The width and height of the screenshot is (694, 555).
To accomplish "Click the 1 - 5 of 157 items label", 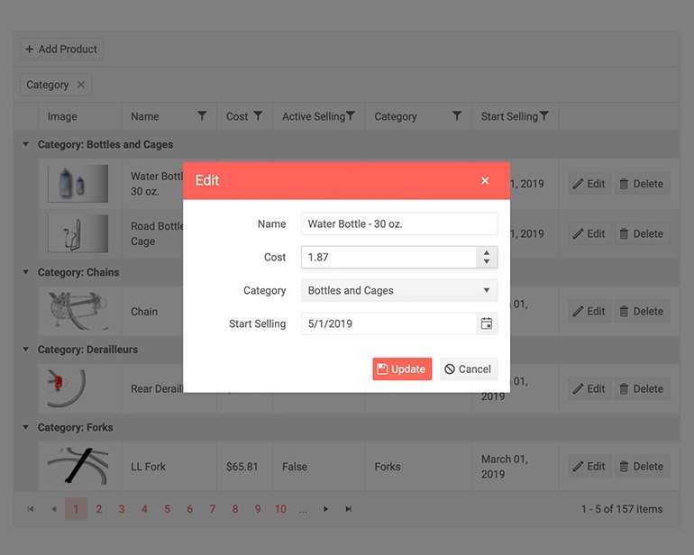I will [622, 509].
